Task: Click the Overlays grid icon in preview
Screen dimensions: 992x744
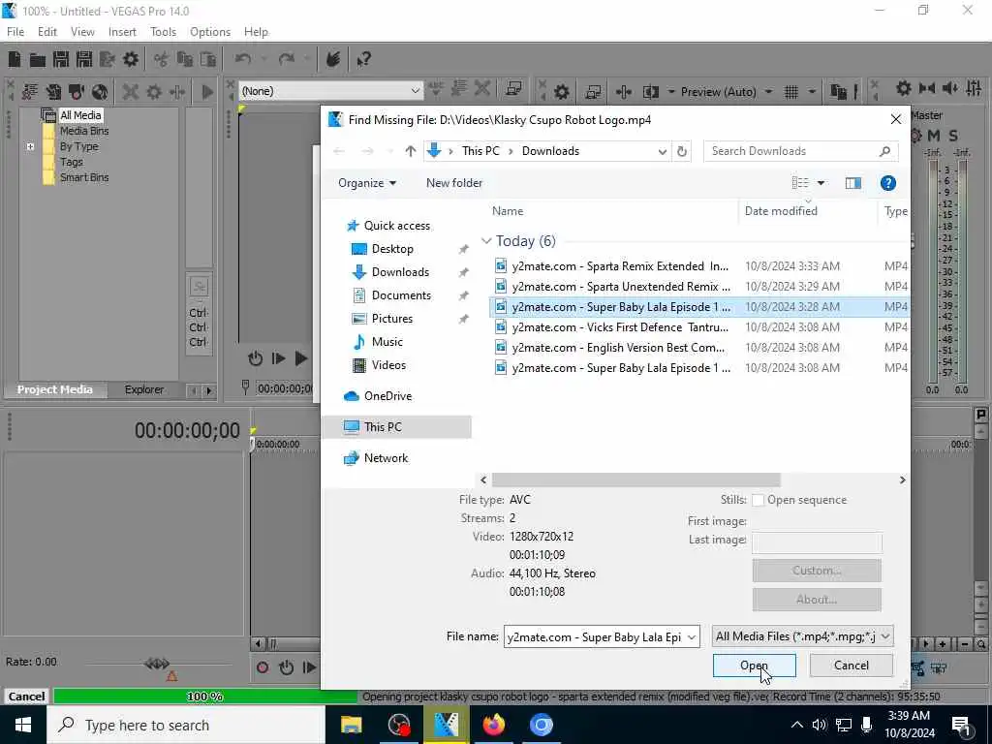Action: [x=791, y=92]
